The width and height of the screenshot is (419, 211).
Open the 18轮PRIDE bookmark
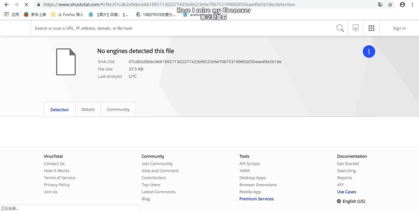(156, 14)
